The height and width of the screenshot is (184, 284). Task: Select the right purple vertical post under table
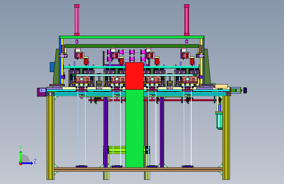[162, 132]
